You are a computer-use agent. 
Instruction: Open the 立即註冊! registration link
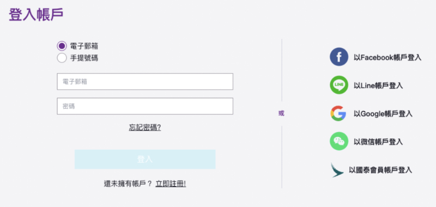(171, 184)
